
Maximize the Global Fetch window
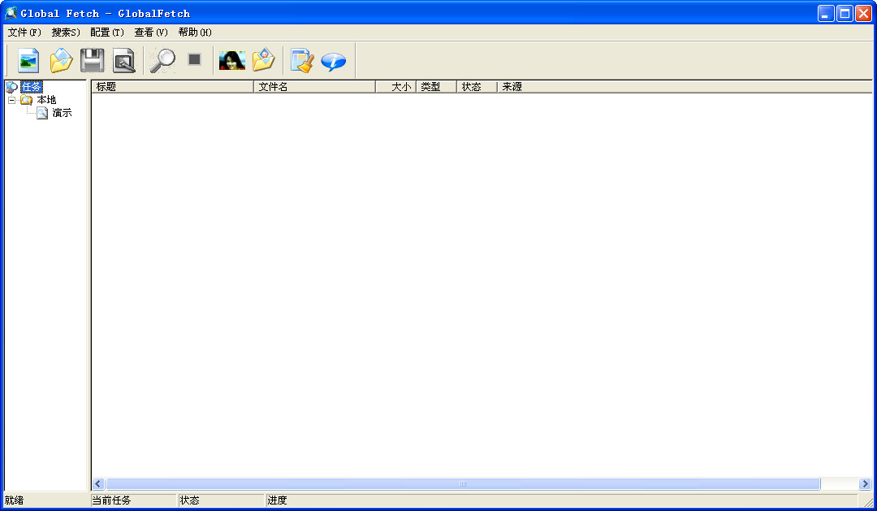pyautogui.click(x=845, y=14)
